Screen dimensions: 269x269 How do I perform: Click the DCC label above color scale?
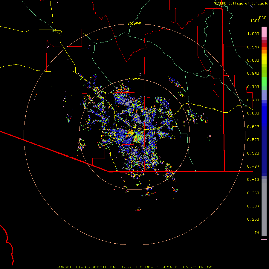coord(262,18)
